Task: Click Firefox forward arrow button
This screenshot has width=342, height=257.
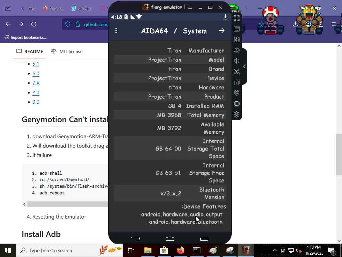Action: (x=21, y=24)
